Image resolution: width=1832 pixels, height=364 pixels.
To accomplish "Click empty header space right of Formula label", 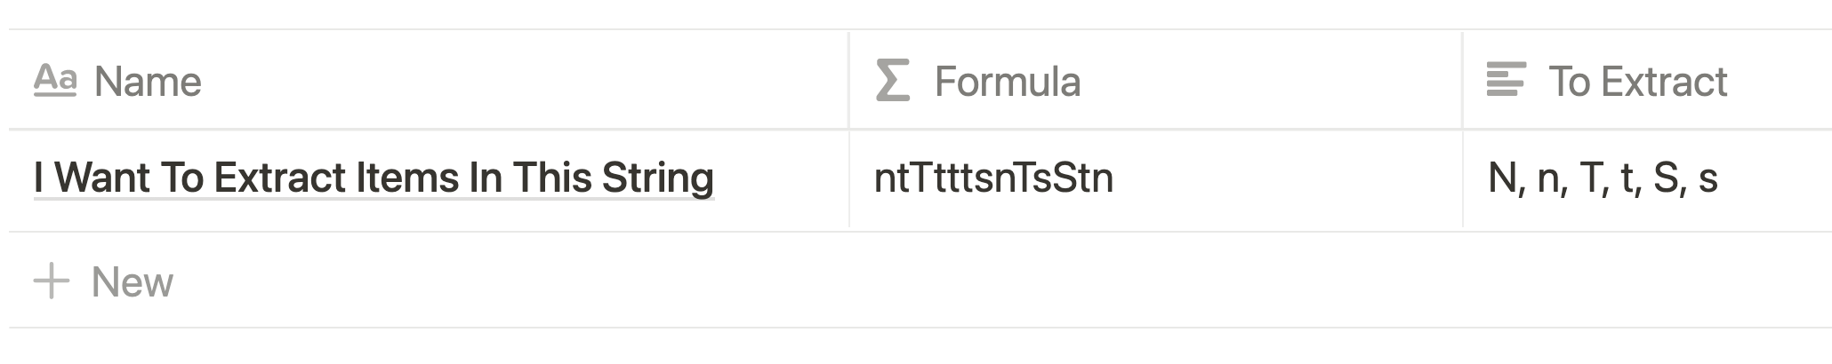I will [x=1270, y=81].
